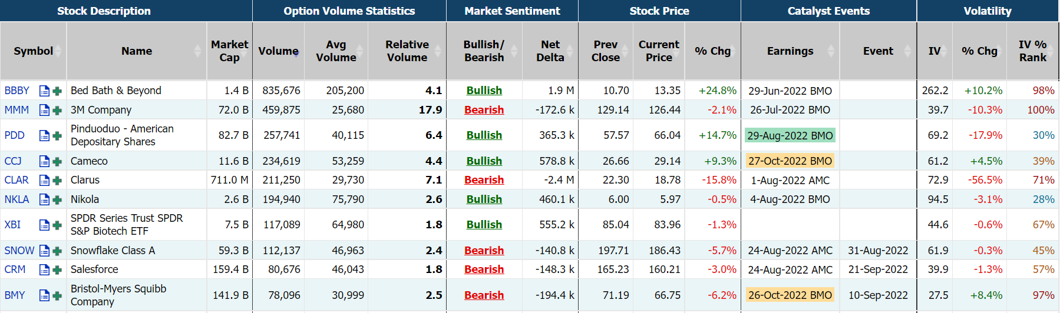The width and height of the screenshot is (1060, 313).
Task: Click the green plus icon for NKLA
Action: coord(57,199)
